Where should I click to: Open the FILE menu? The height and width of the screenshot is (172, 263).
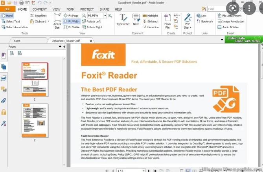point(7,9)
